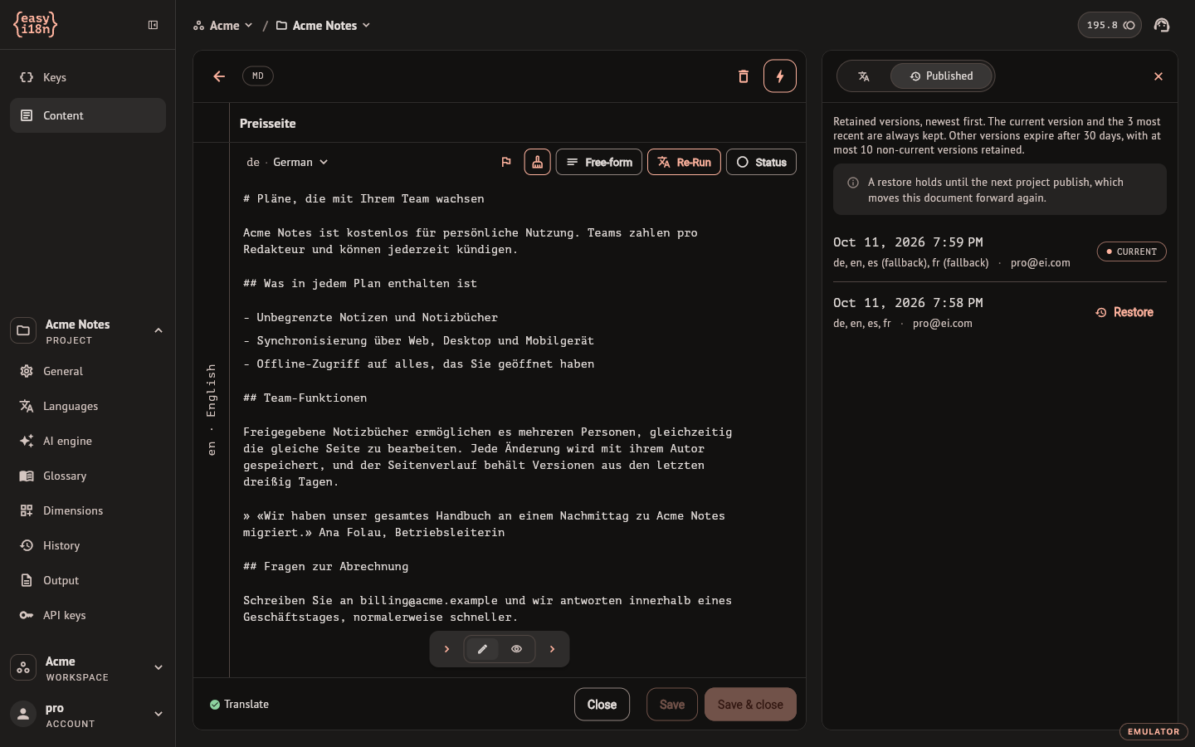Click the Close button

click(x=602, y=705)
